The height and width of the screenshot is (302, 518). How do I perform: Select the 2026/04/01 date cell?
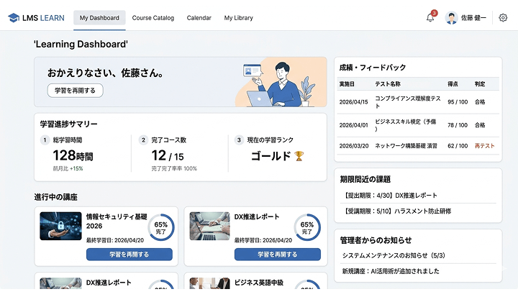click(x=353, y=125)
